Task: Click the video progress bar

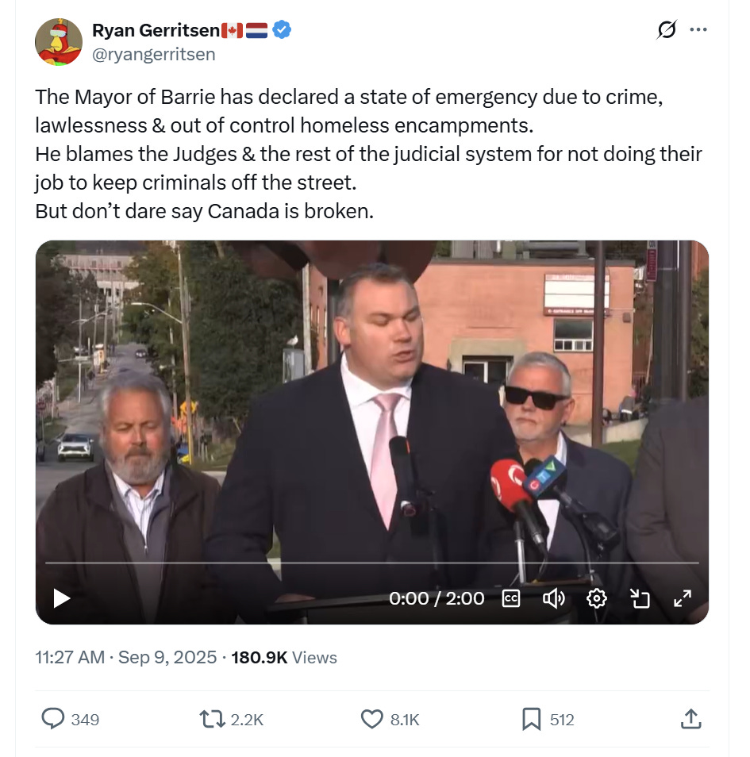Action: pos(372,563)
